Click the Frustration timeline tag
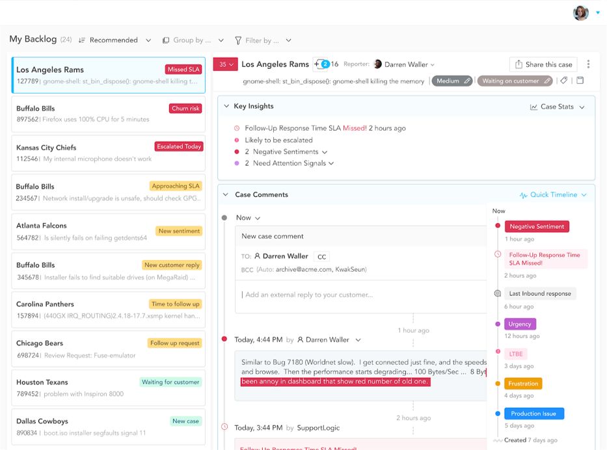Image resolution: width=607 pixels, height=450 pixels. coord(523,384)
